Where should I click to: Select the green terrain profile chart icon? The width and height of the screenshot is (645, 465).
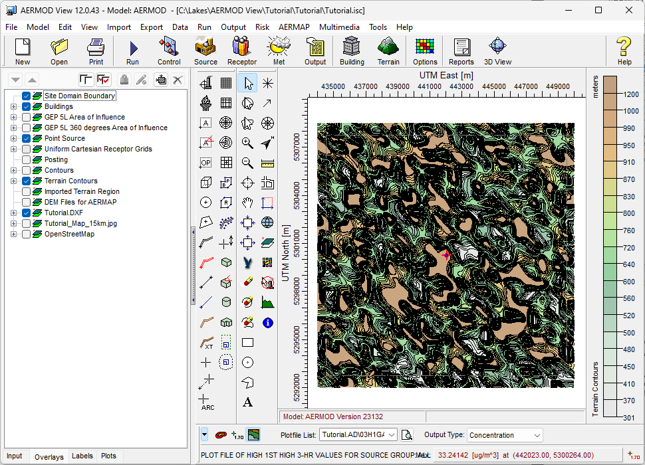tap(268, 303)
